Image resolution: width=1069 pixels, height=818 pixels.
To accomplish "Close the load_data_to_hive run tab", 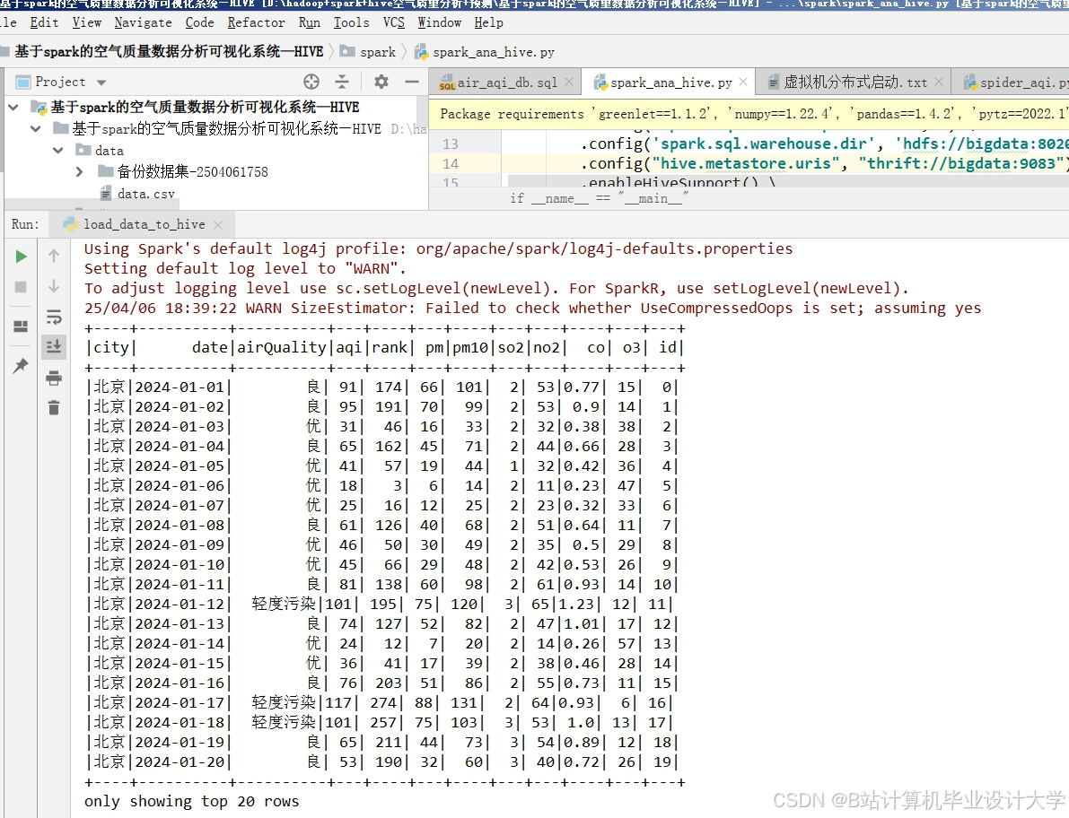I will [x=217, y=225].
